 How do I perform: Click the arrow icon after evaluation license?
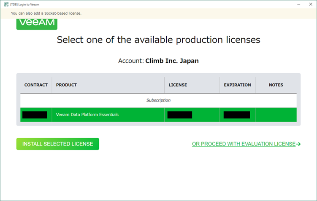[x=298, y=144]
